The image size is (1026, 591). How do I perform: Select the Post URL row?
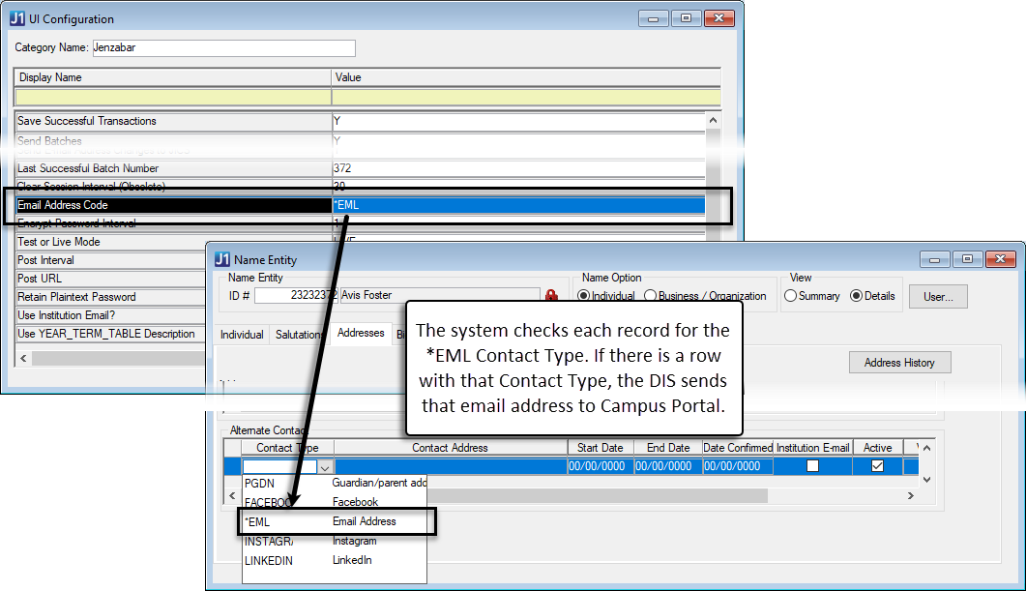pos(110,279)
